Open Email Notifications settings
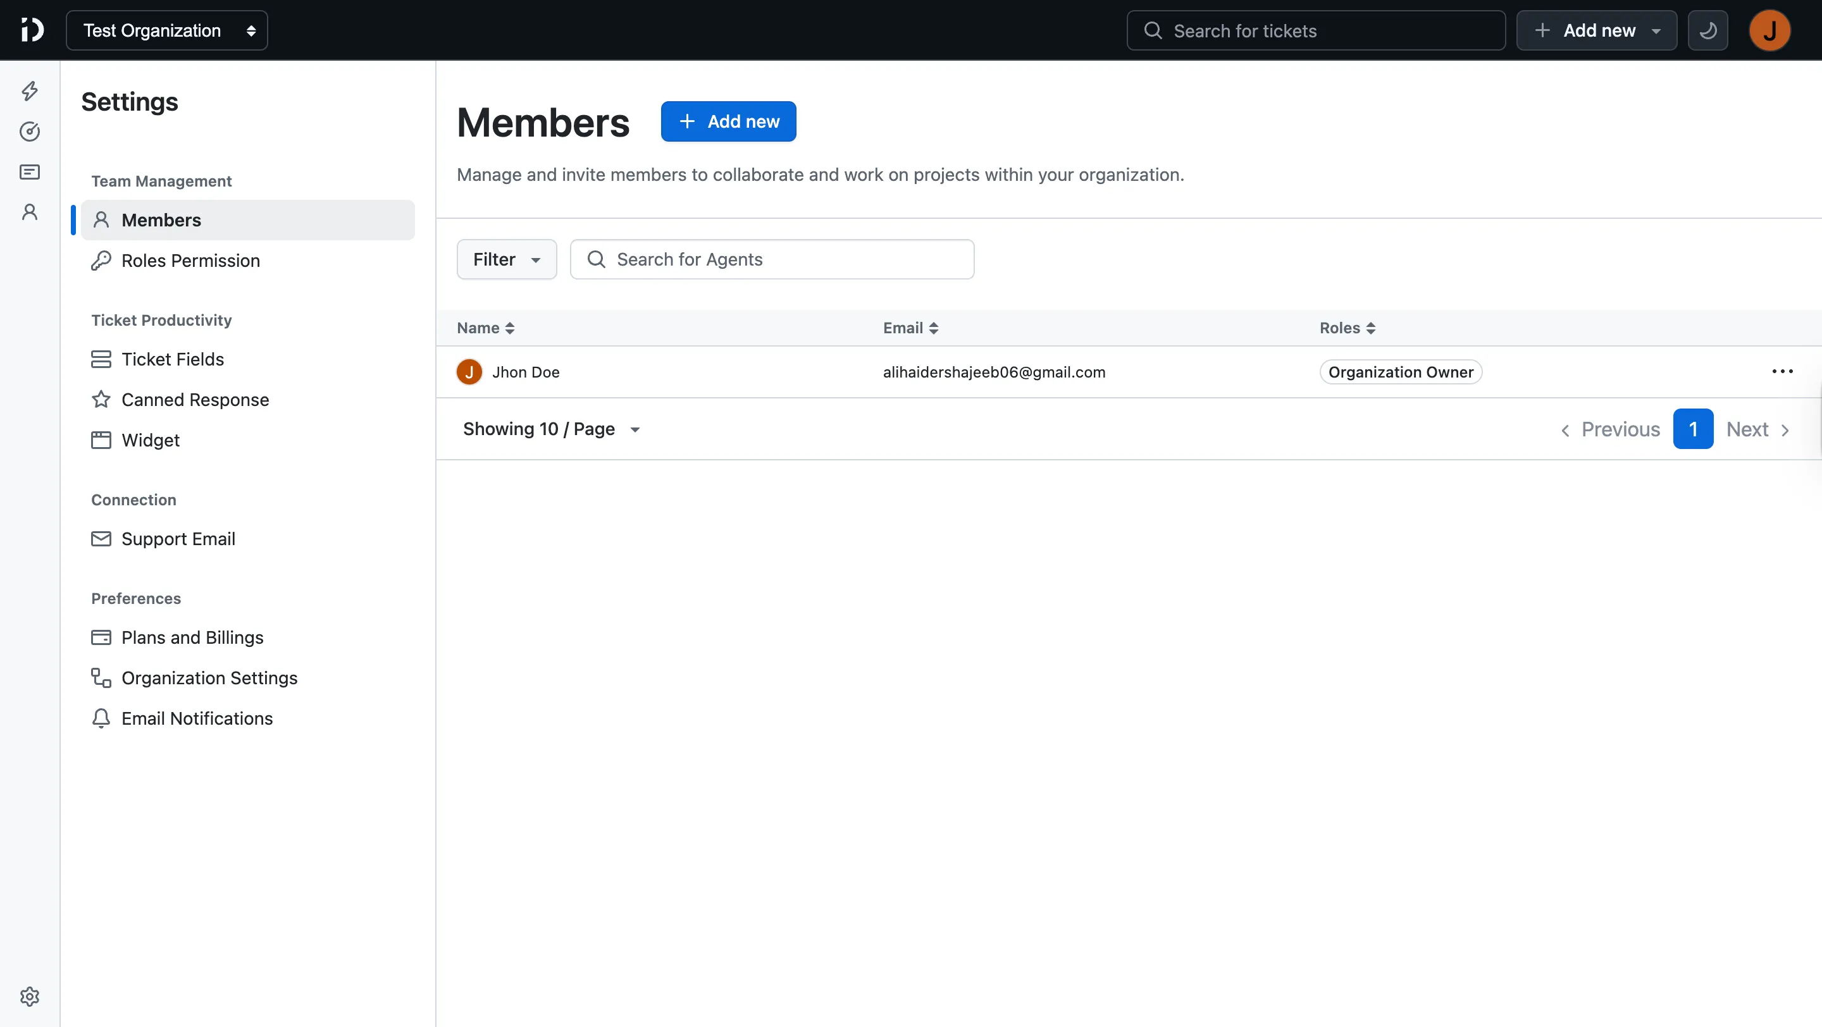This screenshot has height=1027, width=1822. coord(197,718)
